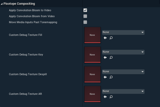Disable Apply Convolution Bloom to Video checkbox
160x107 pixels.
click(x=85, y=10)
